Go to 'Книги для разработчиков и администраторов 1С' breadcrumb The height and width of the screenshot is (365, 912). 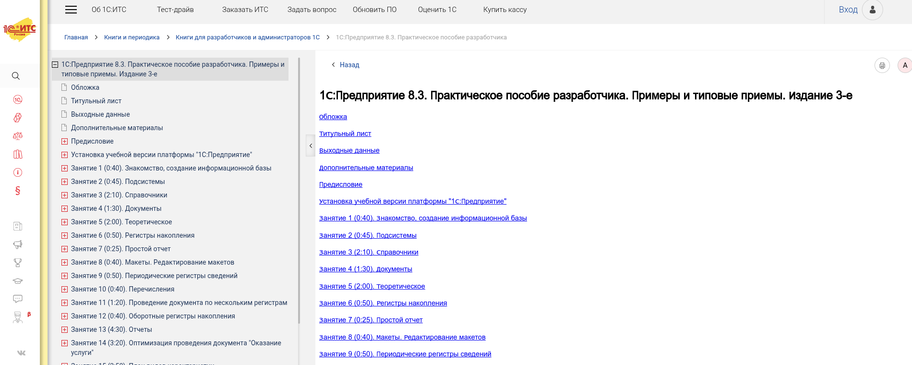click(248, 37)
